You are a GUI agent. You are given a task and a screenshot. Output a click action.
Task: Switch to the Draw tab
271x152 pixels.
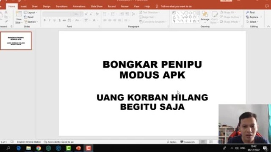tap(35, 6)
